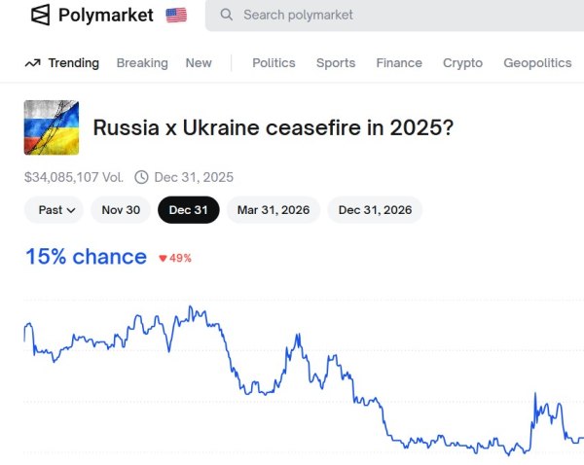
Task: Select the Nov 30 date option
Action: 121,210
